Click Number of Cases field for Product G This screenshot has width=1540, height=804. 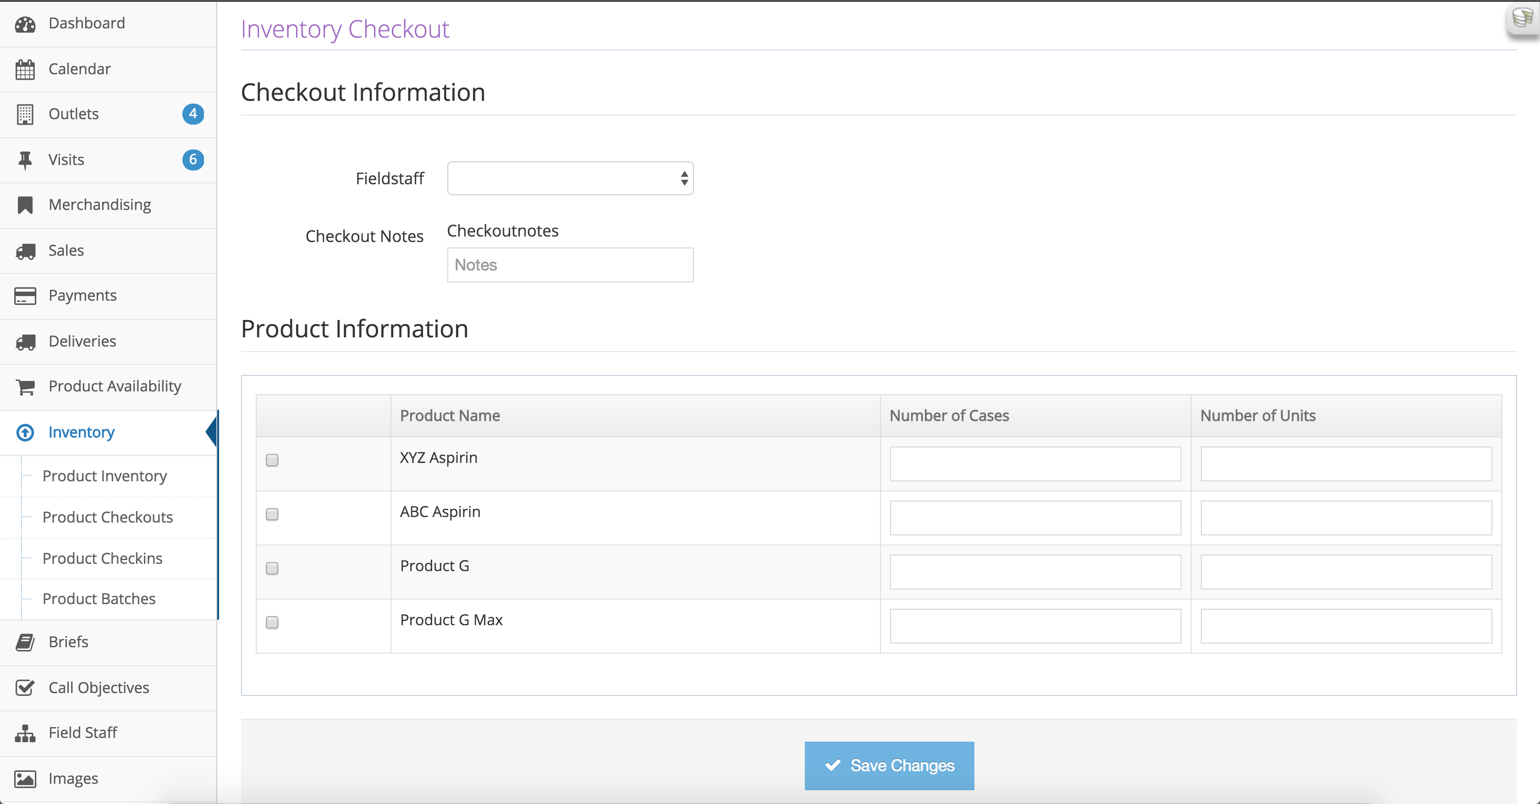point(1035,572)
